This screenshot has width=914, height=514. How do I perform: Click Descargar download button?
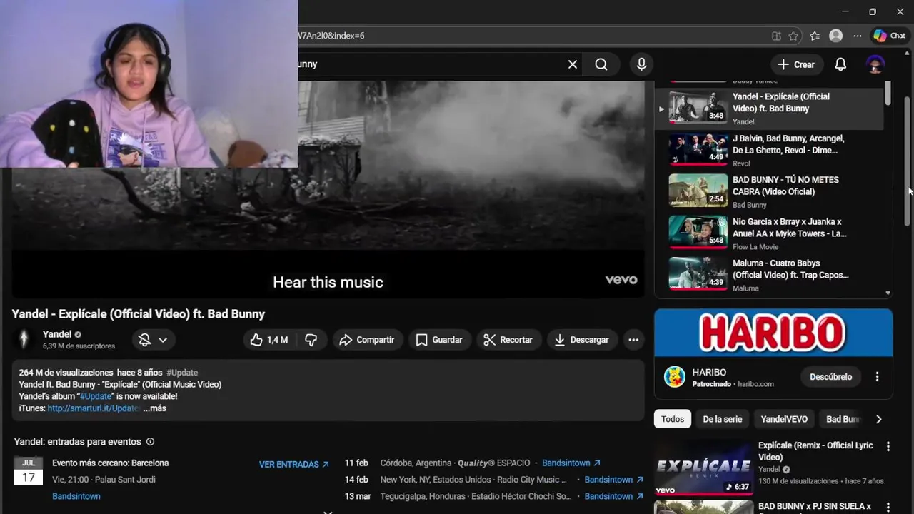pos(582,340)
